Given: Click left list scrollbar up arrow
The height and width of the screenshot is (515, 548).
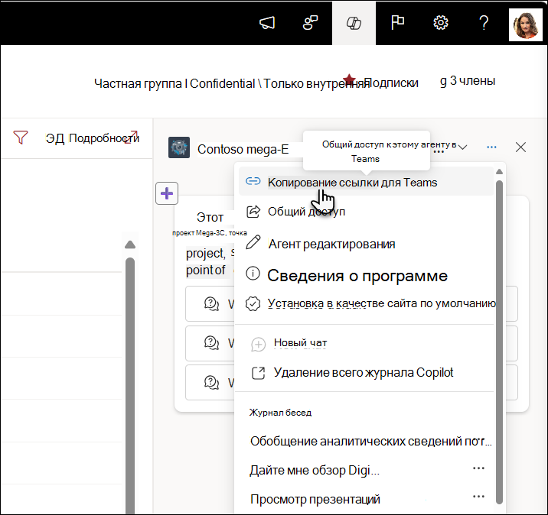Looking at the screenshot, I should click(x=130, y=245).
